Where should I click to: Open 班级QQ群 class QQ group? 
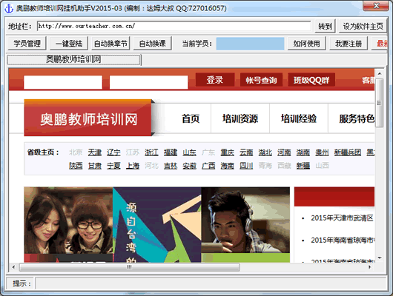[311, 80]
